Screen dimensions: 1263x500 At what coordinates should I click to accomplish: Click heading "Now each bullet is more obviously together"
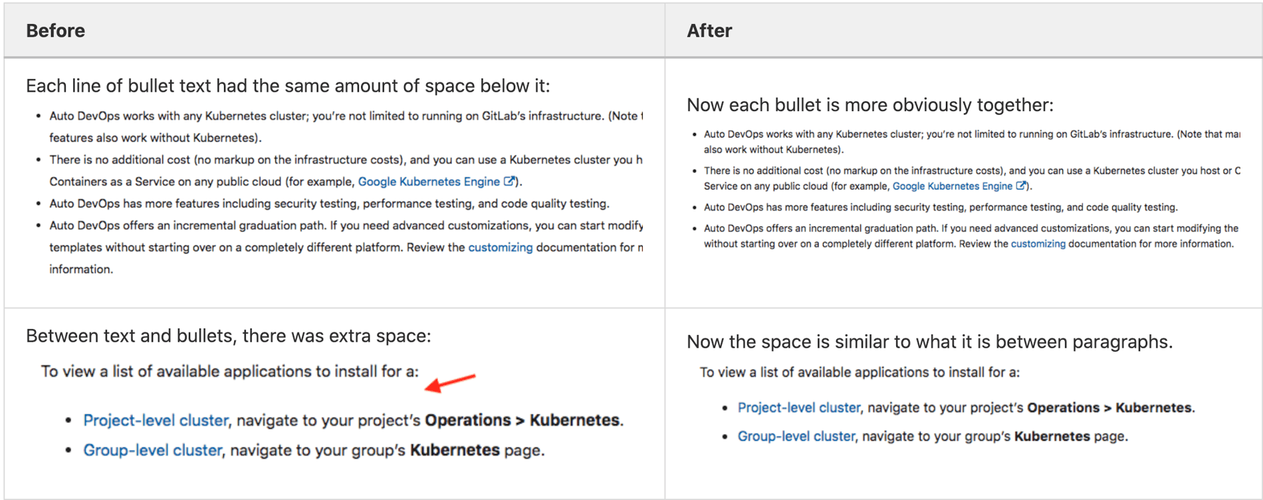click(x=869, y=105)
